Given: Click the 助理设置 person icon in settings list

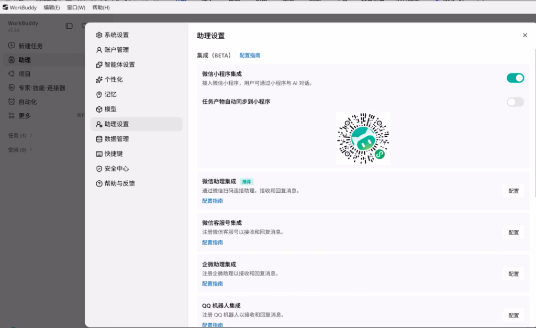Looking at the screenshot, I should pos(99,124).
